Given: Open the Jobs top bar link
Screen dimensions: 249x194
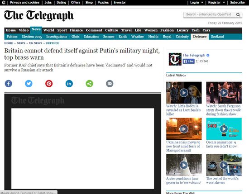Looking at the screenshot, I should pyautogui.click(x=48, y=3).
